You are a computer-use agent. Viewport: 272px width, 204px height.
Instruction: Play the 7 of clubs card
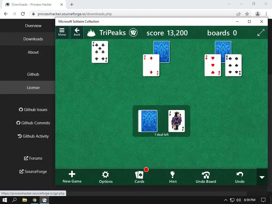[100, 52]
